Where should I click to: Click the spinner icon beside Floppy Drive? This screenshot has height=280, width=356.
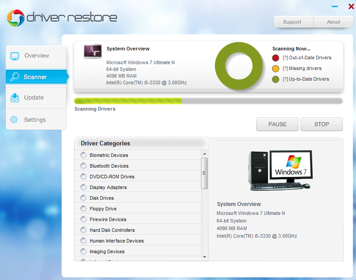point(84,208)
